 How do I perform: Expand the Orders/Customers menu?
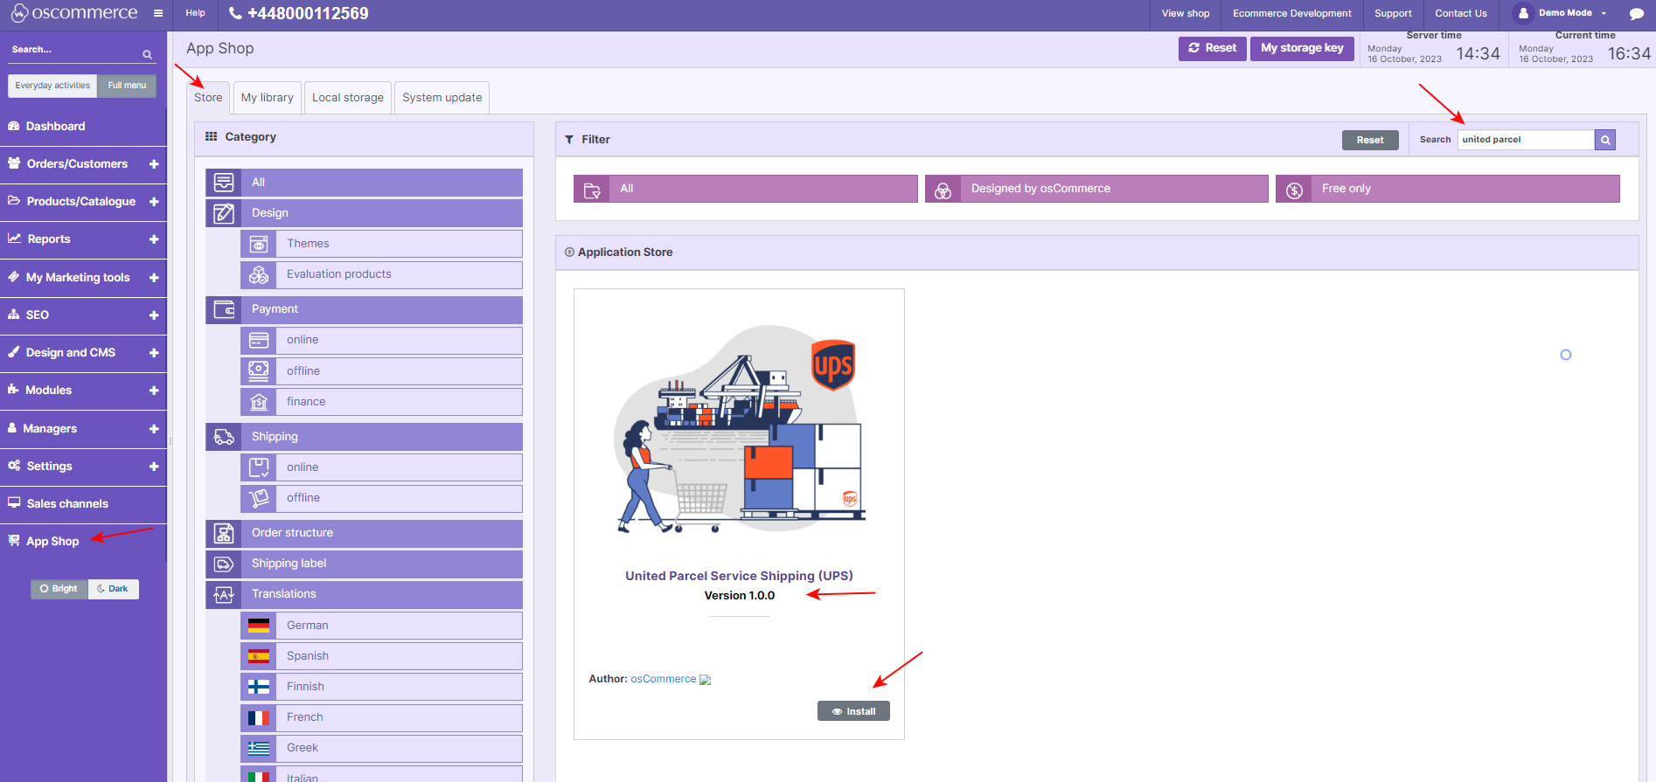coord(154,164)
